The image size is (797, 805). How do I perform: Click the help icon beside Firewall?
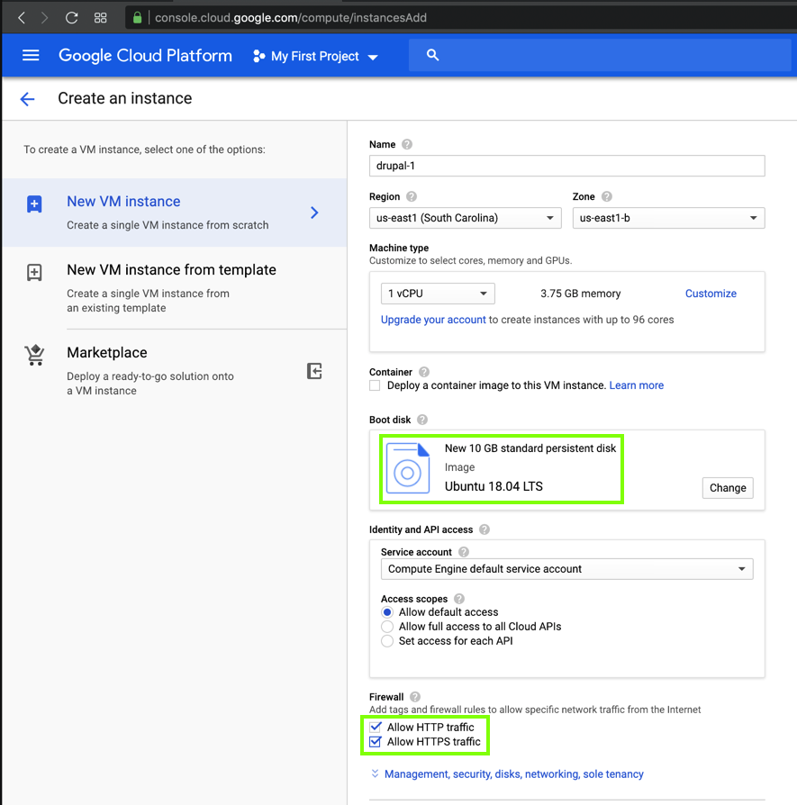point(415,697)
